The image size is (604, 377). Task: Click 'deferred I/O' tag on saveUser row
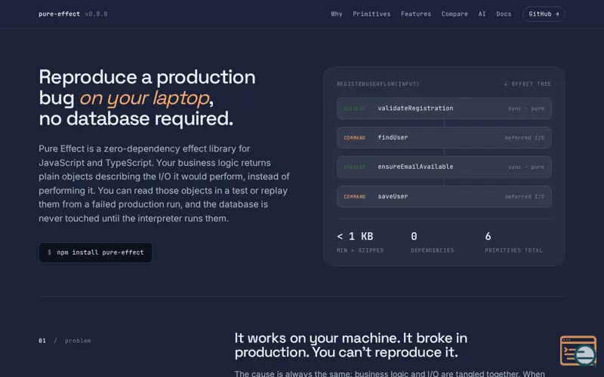coord(524,197)
